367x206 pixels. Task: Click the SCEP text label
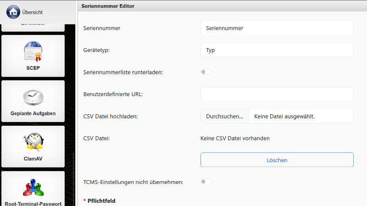click(x=33, y=68)
